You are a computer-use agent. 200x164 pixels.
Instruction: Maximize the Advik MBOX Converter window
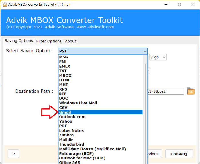[x=179, y=5]
